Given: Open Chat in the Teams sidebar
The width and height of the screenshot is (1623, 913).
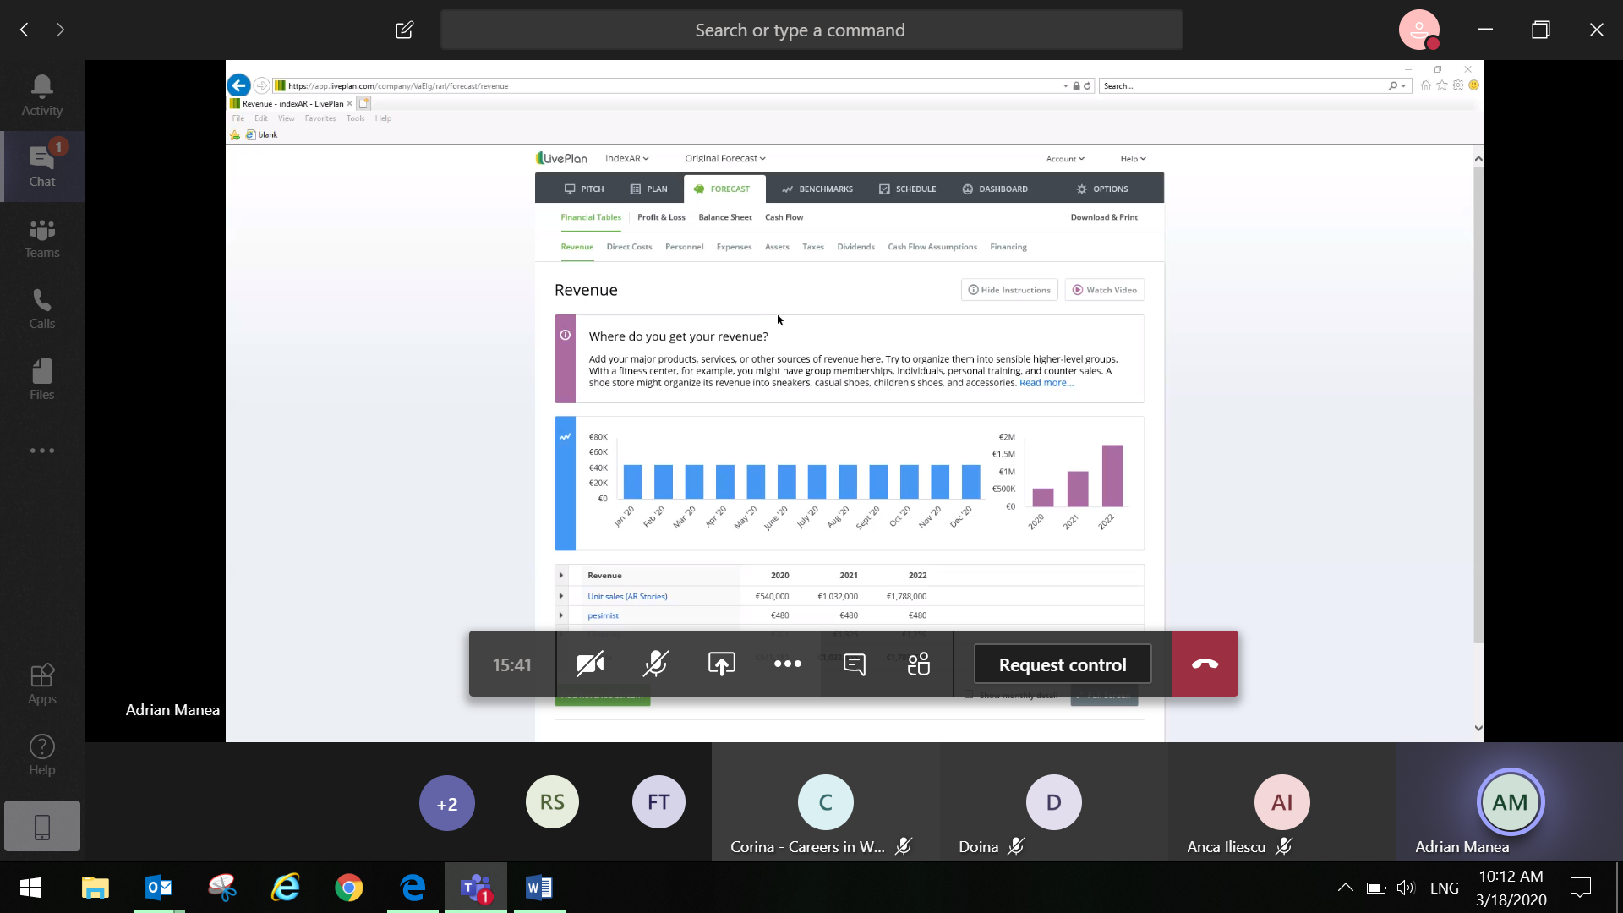Looking at the screenshot, I should coord(41,167).
